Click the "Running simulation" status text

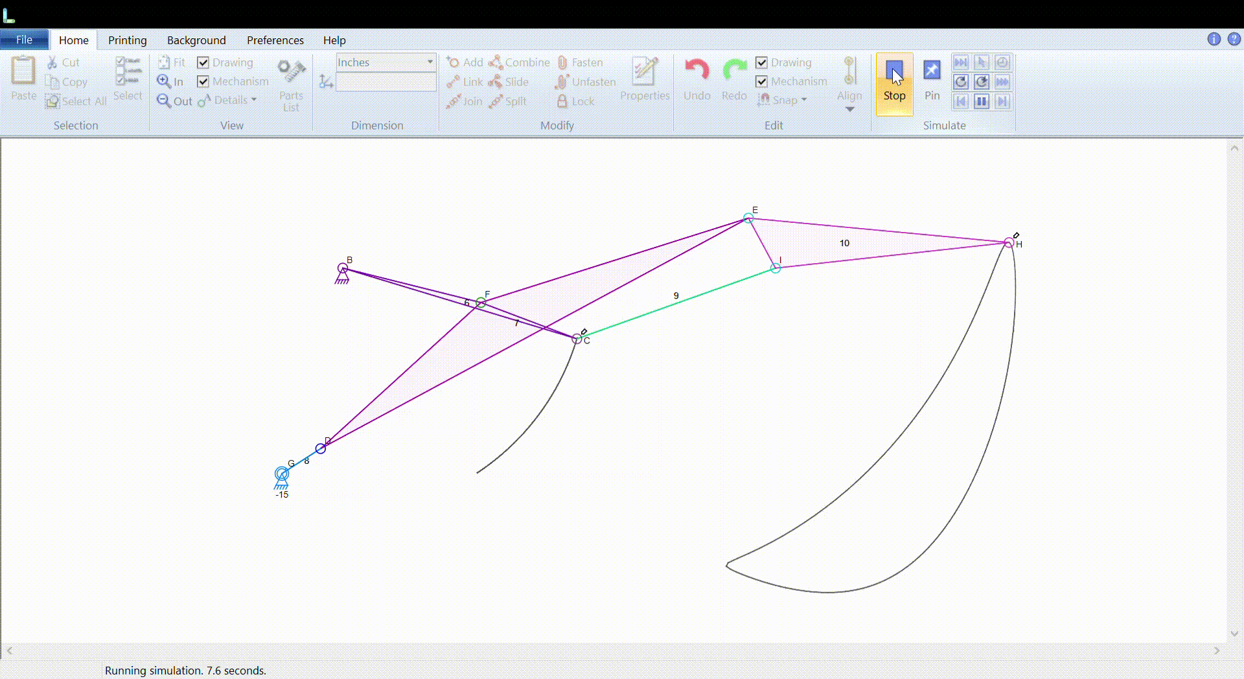[185, 671]
